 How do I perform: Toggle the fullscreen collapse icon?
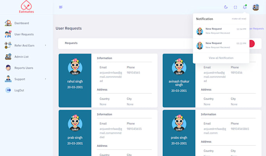tap(235, 7)
